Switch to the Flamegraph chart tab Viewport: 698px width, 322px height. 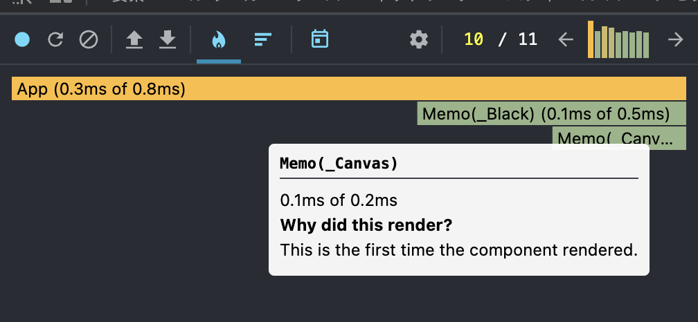[218, 40]
